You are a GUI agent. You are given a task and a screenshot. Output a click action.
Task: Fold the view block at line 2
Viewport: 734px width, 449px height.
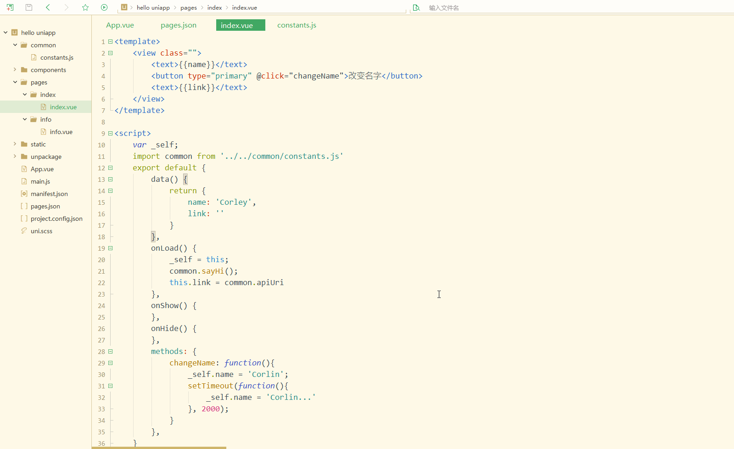click(x=110, y=53)
